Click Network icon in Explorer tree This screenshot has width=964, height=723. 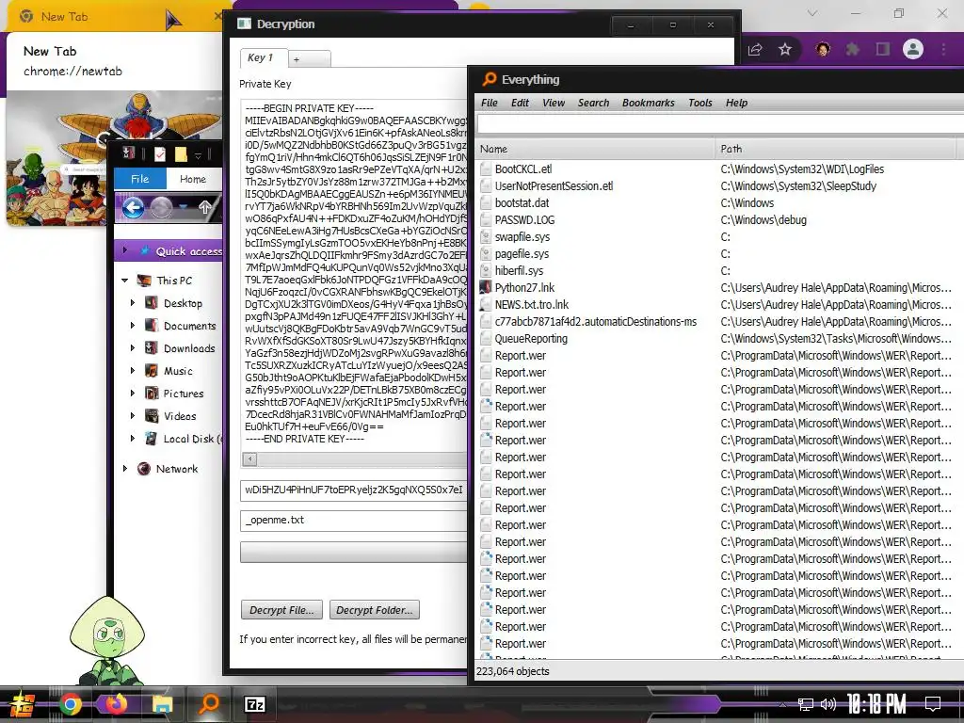pos(144,469)
